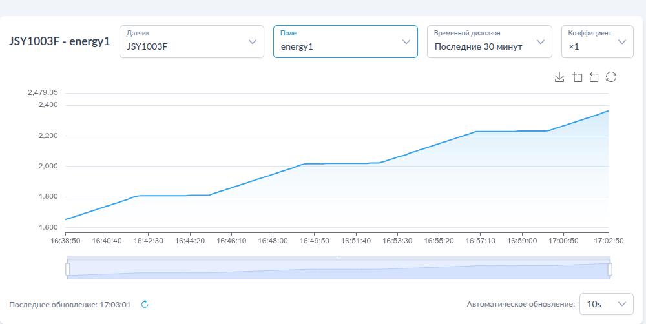Click the top grip of zoom slider
Screen dimensions: 646x324
pos(339,258)
